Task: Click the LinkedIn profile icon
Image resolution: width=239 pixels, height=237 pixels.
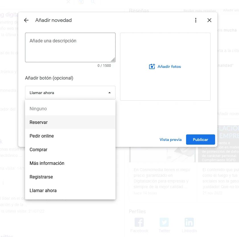Action: coord(189,222)
